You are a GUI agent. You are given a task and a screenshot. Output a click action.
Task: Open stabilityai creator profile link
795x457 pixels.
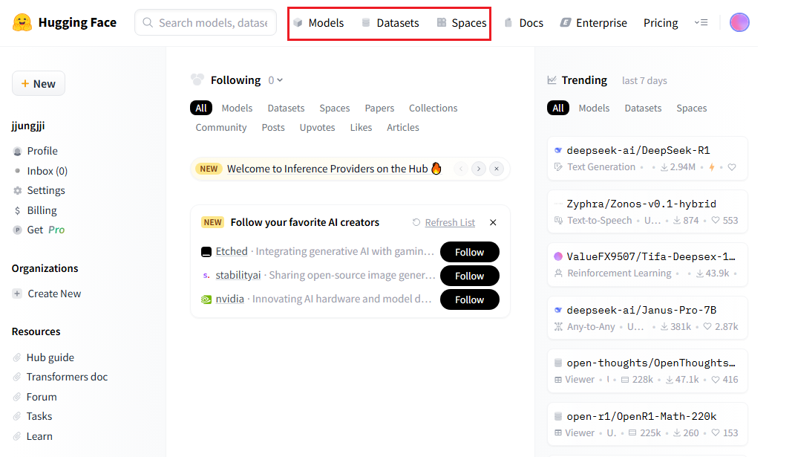coord(238,275)
